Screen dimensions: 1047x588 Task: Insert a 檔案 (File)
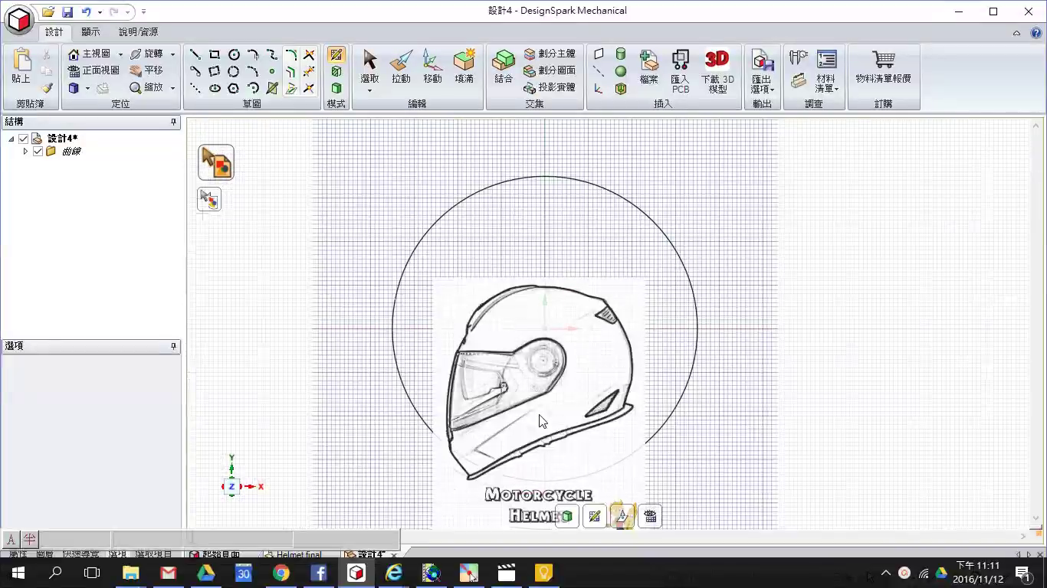point(648,67)
